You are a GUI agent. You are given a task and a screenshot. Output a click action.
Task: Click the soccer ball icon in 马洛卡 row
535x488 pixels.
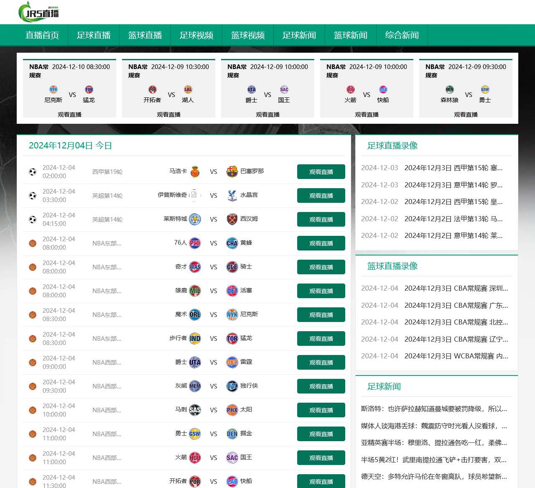click(x=33, y=172)
